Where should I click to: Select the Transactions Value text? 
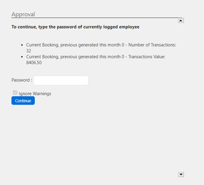tap(147, 57)
